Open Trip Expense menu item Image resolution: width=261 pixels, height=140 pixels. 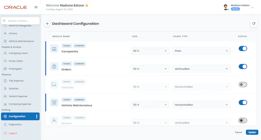pos(20,81)
